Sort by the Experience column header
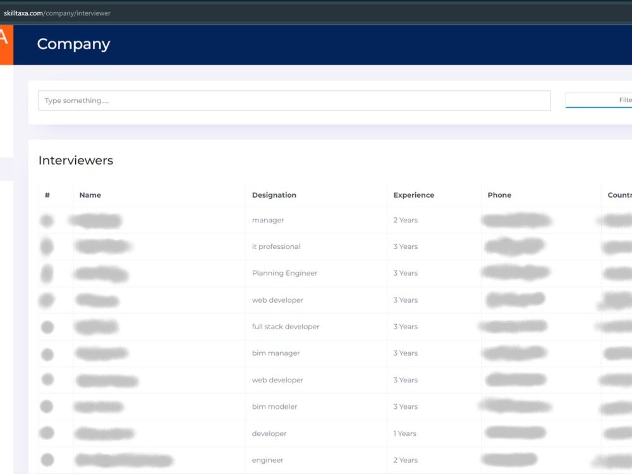 coord(413,195)
